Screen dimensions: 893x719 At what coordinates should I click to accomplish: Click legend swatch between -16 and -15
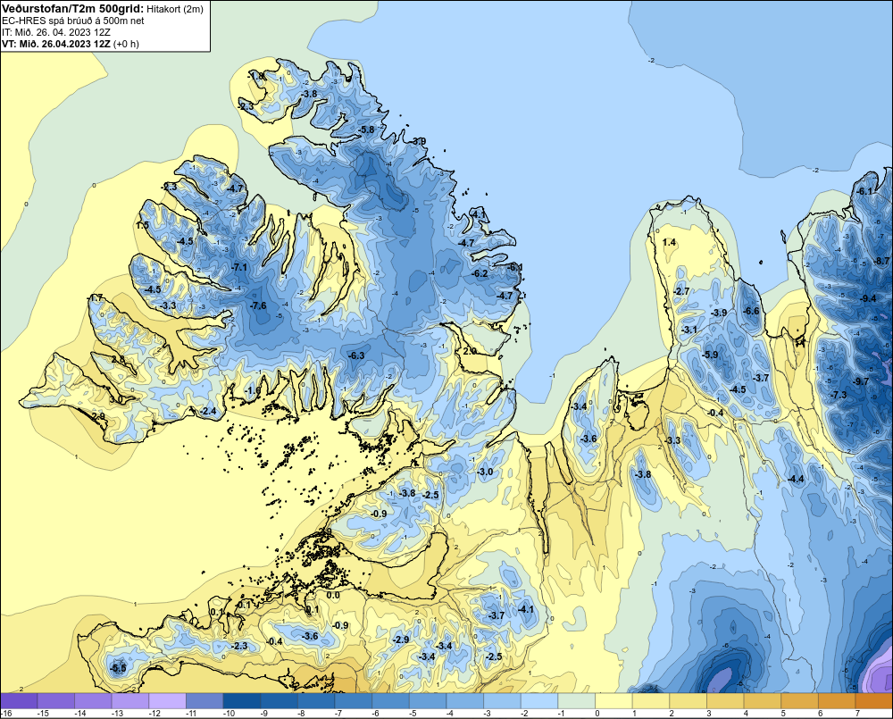[19, 701]
